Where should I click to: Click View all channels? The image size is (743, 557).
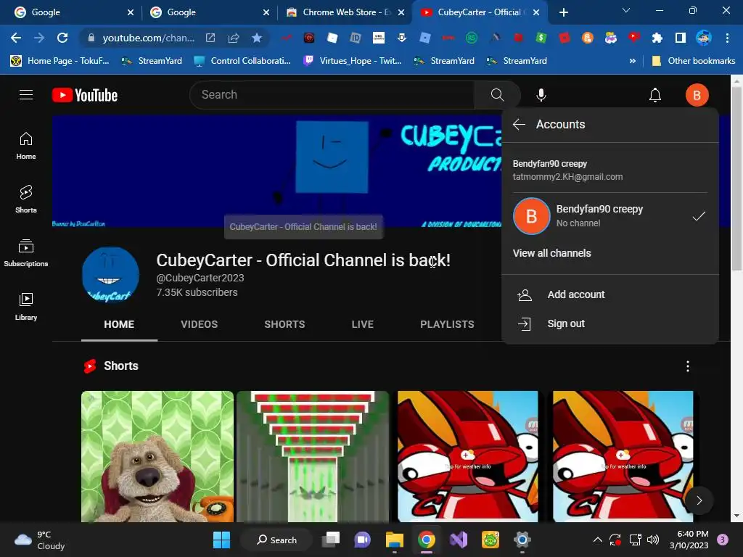tap(551, 253)
